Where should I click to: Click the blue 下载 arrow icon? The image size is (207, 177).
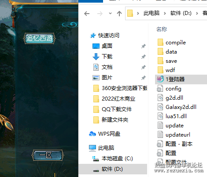pyautogui.click(x=96, y=57)
